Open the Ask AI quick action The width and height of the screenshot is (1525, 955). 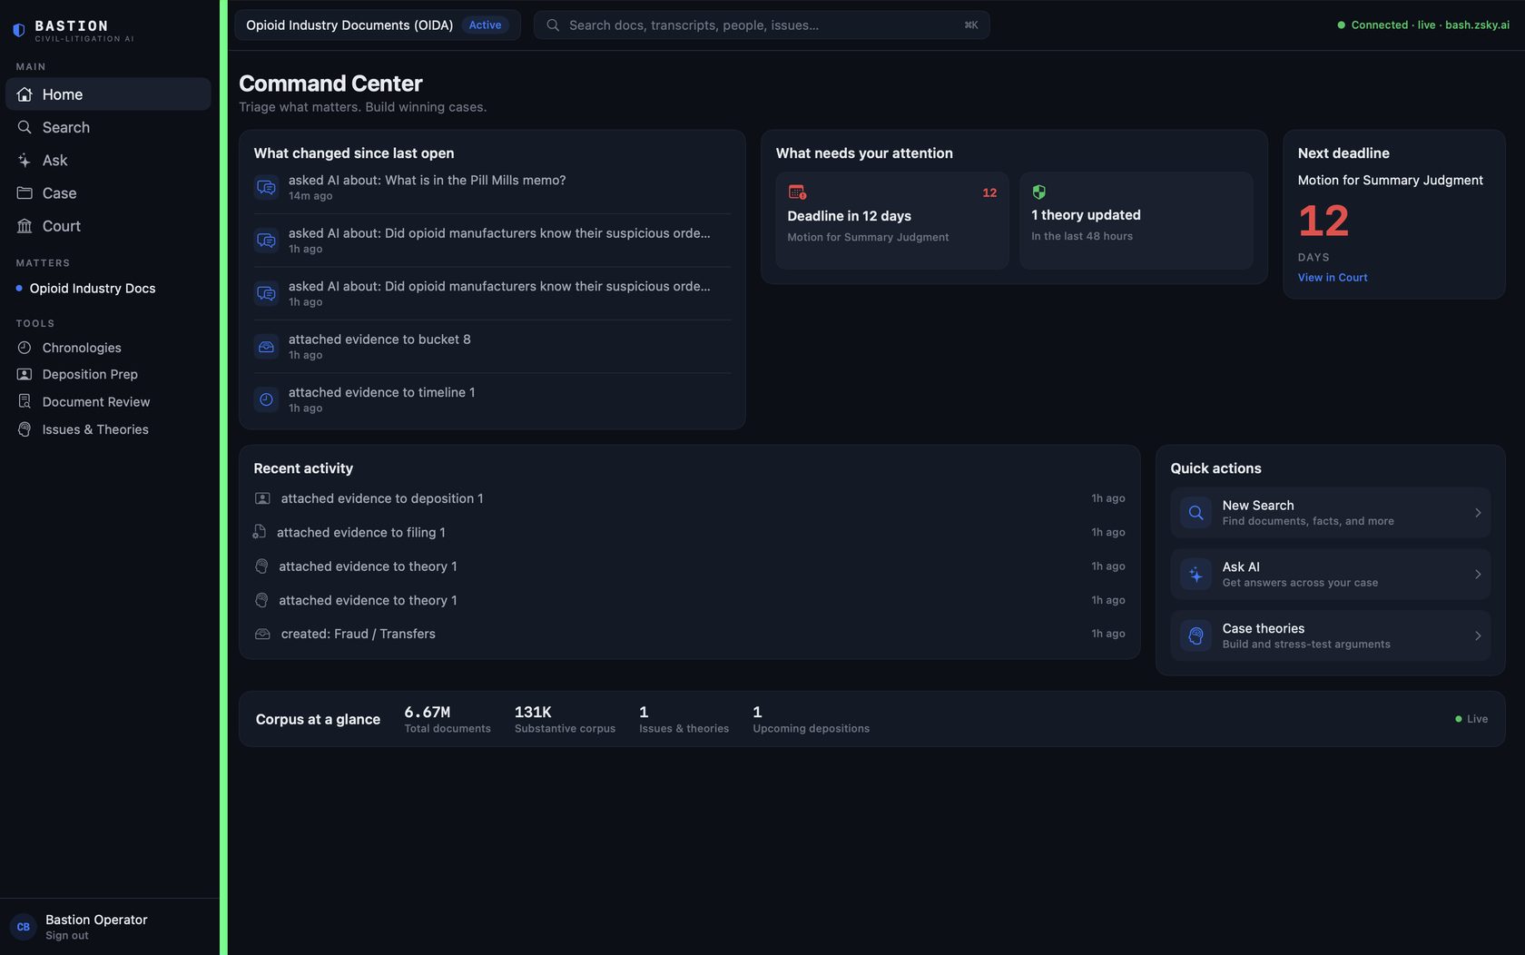click(x=1330, y=575)
